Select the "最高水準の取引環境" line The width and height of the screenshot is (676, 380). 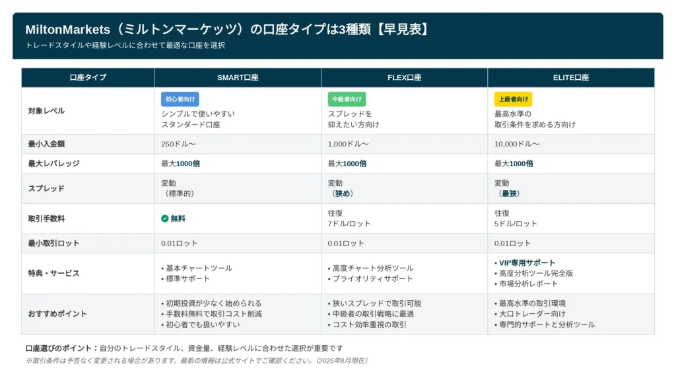point(530,303)
